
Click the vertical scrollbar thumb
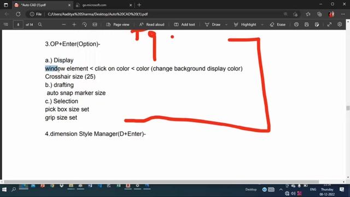(348, 108)
